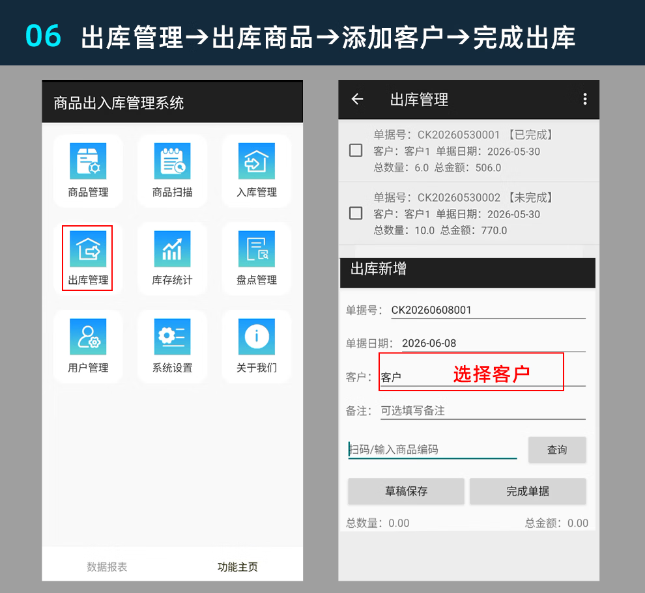
Task: Open the 盘点管理 icon
Action: [x=257, y=249]
